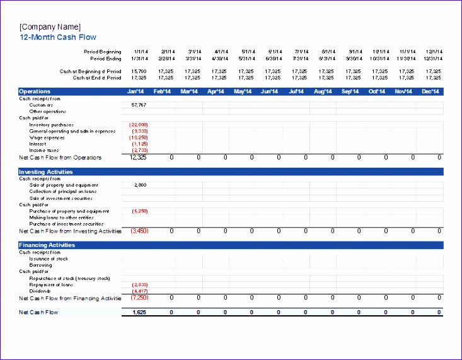Select the Issuance of stock label
Image resolution: width=462 pixels, height=360 pixels.
pyautogui.click(x=49, y=259)
